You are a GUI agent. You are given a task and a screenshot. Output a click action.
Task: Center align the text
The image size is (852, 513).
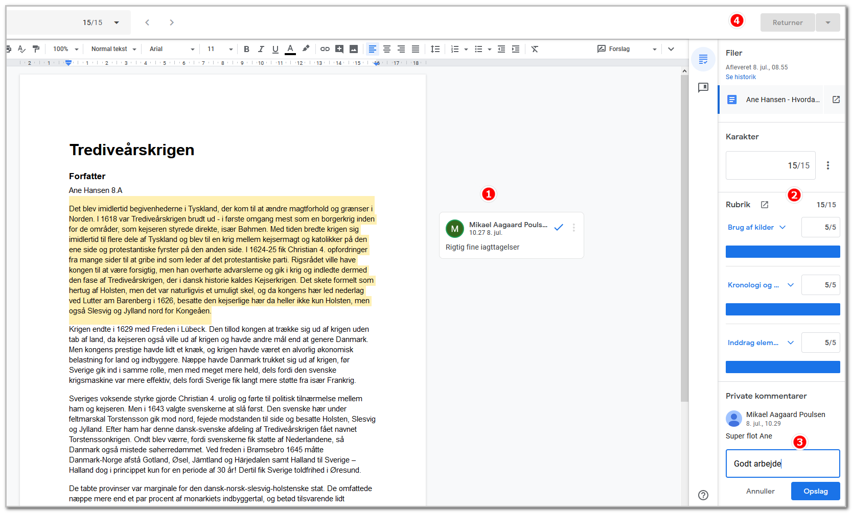tap(387, 49)
